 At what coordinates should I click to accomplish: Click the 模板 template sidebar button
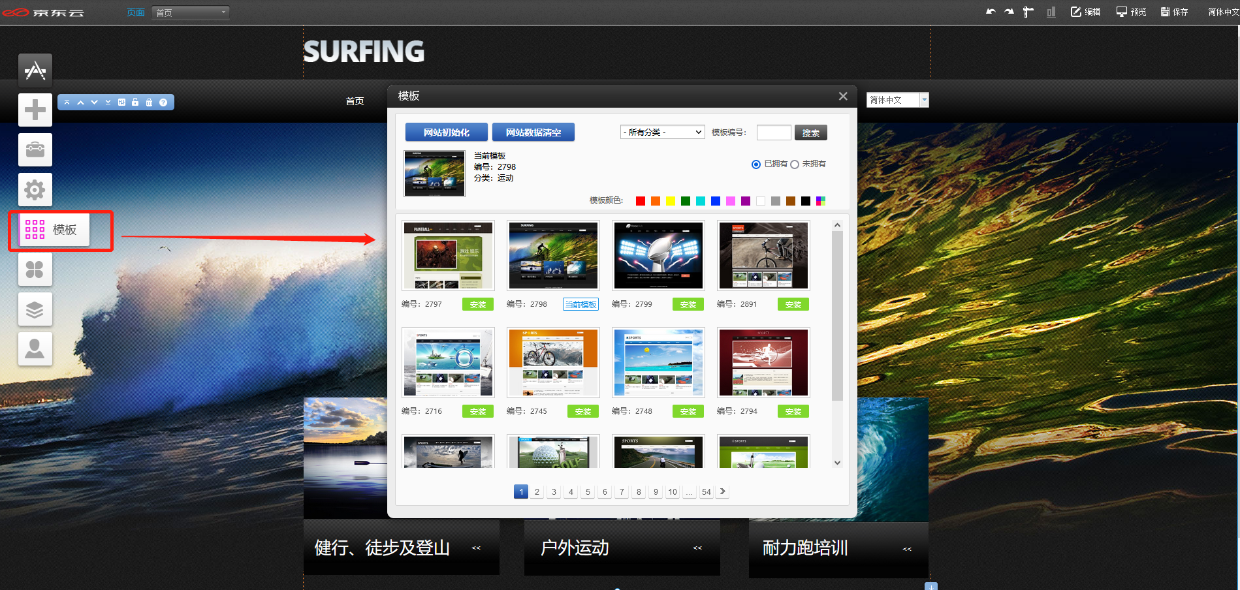click(x=54, y=230)
